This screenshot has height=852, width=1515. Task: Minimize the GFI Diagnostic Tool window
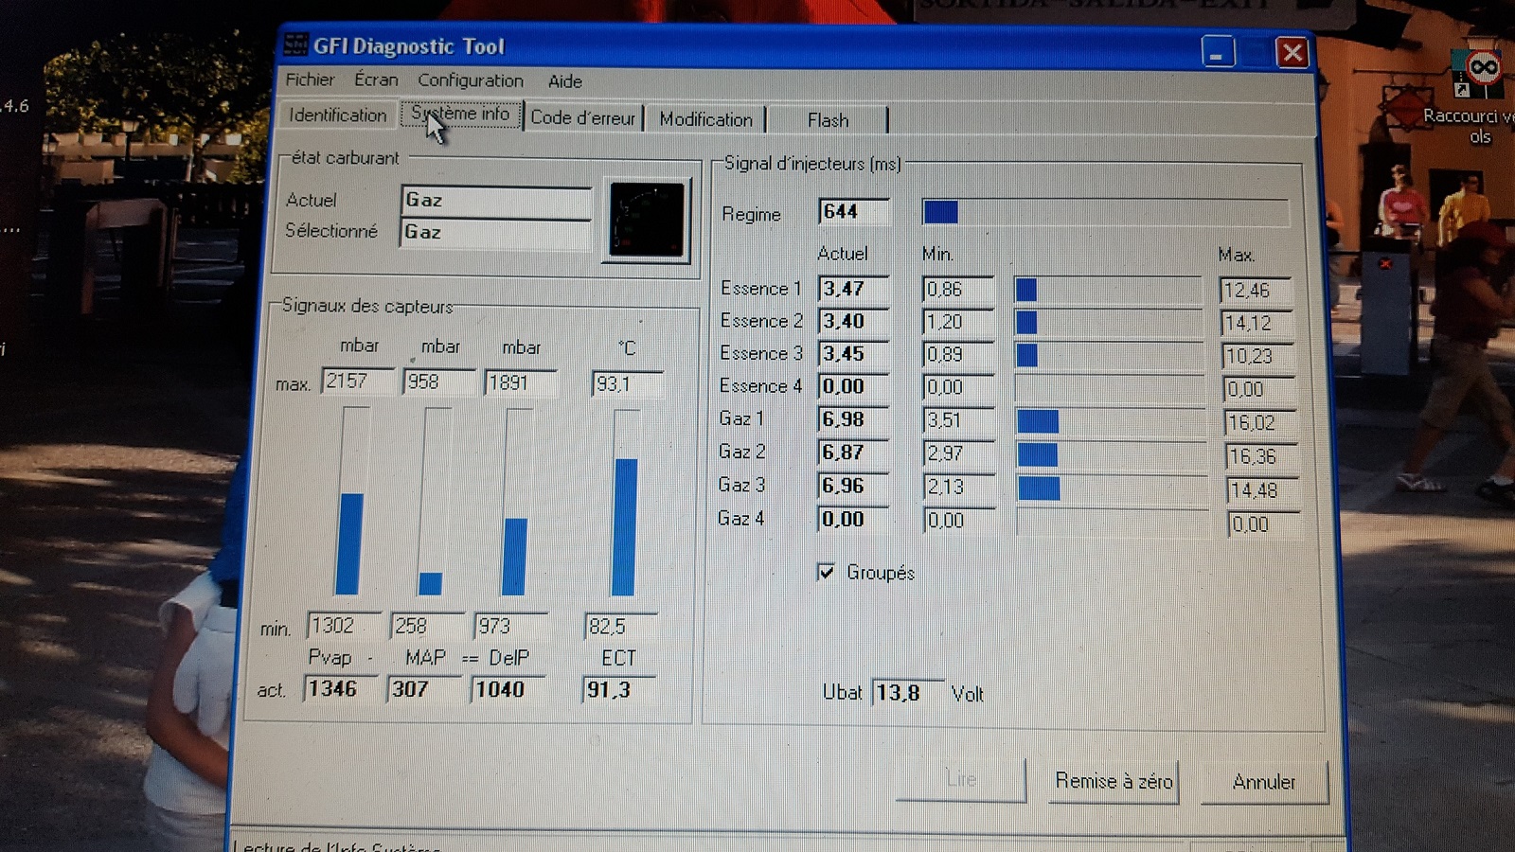coord(1218,53)
